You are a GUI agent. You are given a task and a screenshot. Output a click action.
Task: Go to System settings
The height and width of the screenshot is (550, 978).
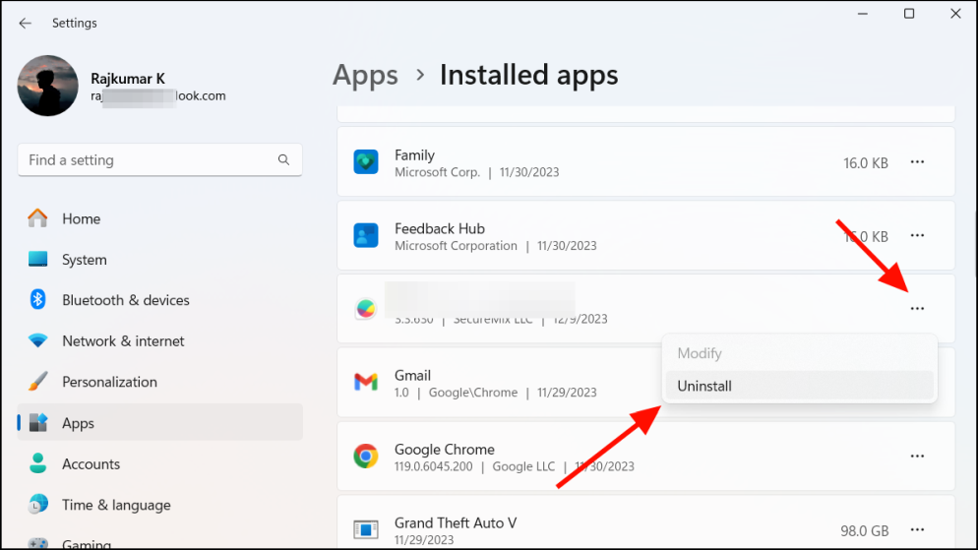[x=84, y=260]
